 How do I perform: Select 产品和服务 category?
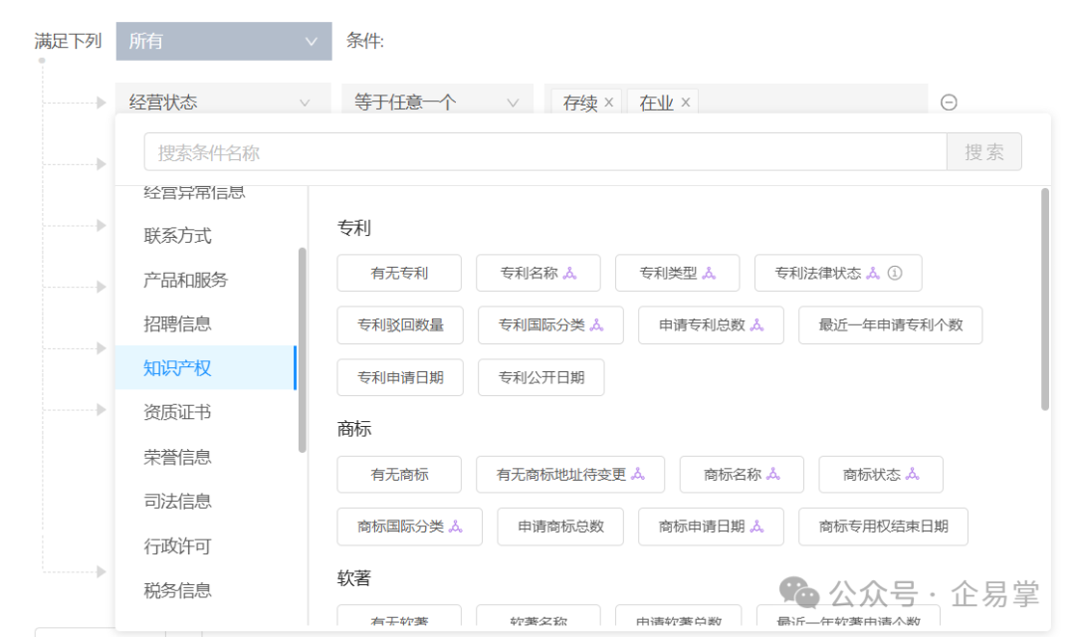click(x=206, y=280)
